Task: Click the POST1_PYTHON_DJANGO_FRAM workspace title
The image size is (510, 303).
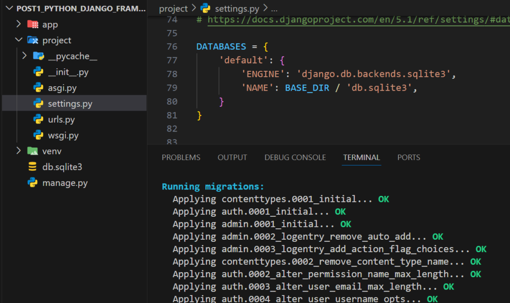Action: tap(81, 8)
